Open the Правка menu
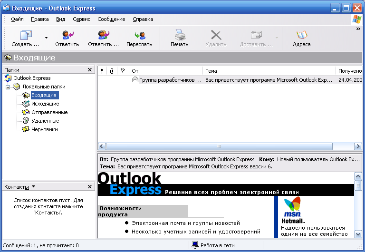 (40, 19)
